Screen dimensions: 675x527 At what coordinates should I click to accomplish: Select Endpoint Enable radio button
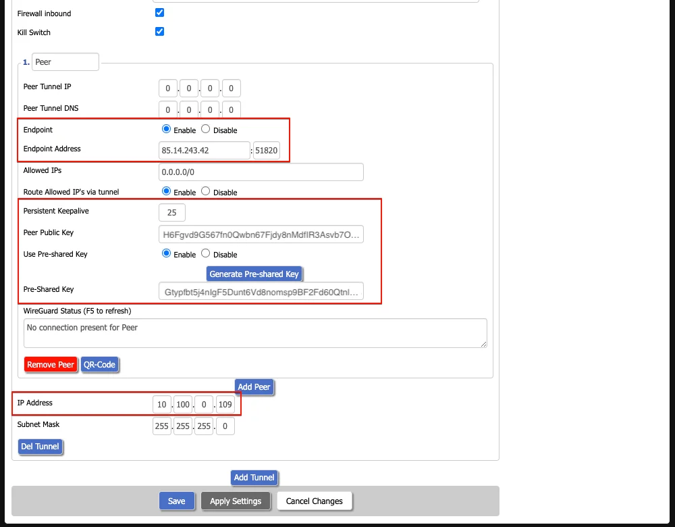click(x=166, y=129)
